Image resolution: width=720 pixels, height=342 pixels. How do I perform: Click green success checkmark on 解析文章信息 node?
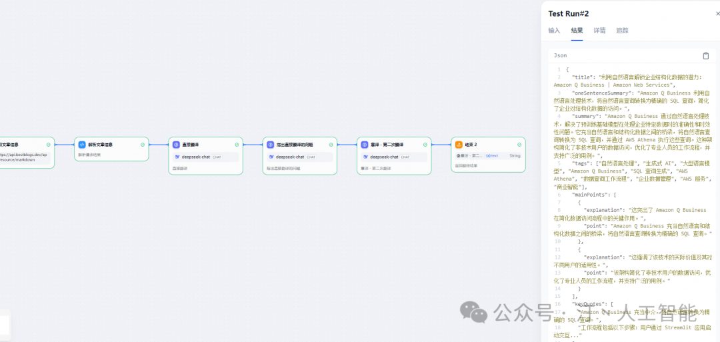tap(143, 144)
